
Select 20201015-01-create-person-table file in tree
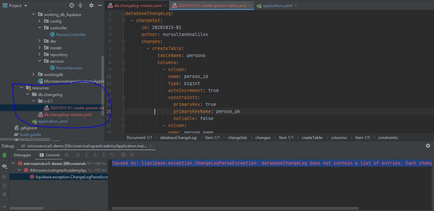(77, 108)
